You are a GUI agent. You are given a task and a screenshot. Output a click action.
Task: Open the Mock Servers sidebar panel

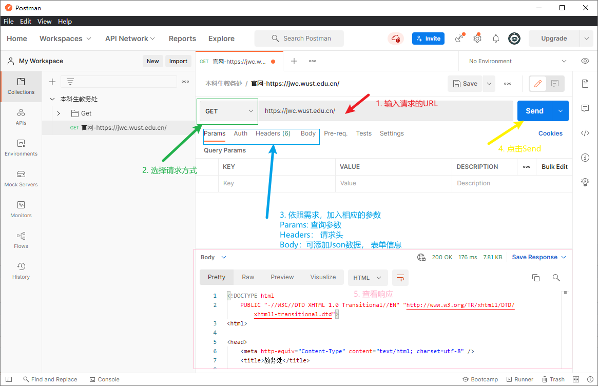tap(21, 179)
